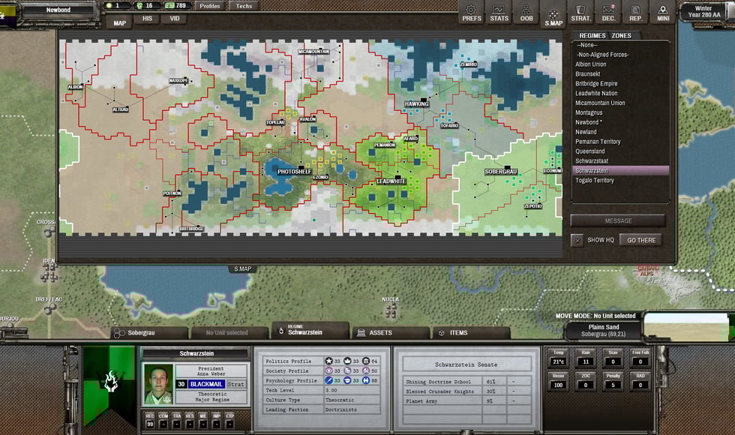Click the Strat button beside BLACKMAIL
Image resolution: width=735 pixels, height=435 pixels.
pos(235,384)
